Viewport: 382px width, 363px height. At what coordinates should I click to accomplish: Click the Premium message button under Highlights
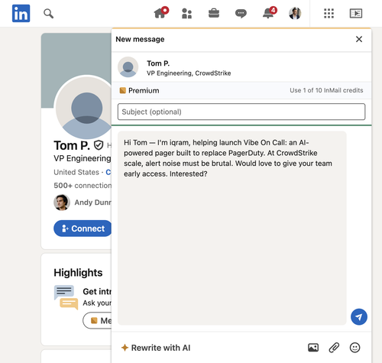tap(97, 320)
